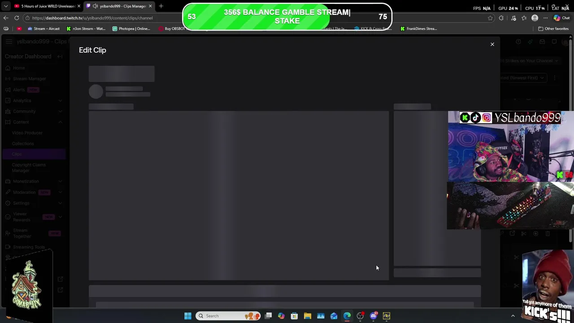
Task: View site information lock icon
Action: (27, 18)
